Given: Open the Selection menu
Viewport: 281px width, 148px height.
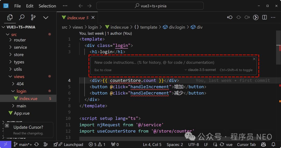Looking at the screenshot, I should point(47,6).
